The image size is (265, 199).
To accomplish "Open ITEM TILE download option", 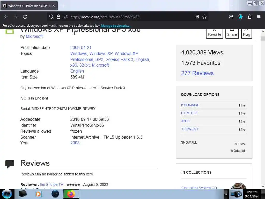I will (x=189, y=113).
